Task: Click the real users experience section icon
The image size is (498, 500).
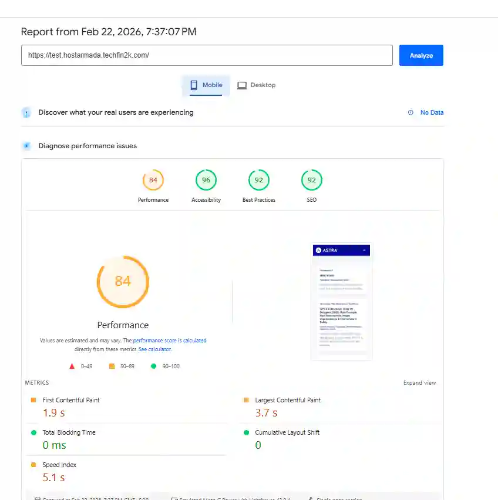Action: [x=26, y=112]
